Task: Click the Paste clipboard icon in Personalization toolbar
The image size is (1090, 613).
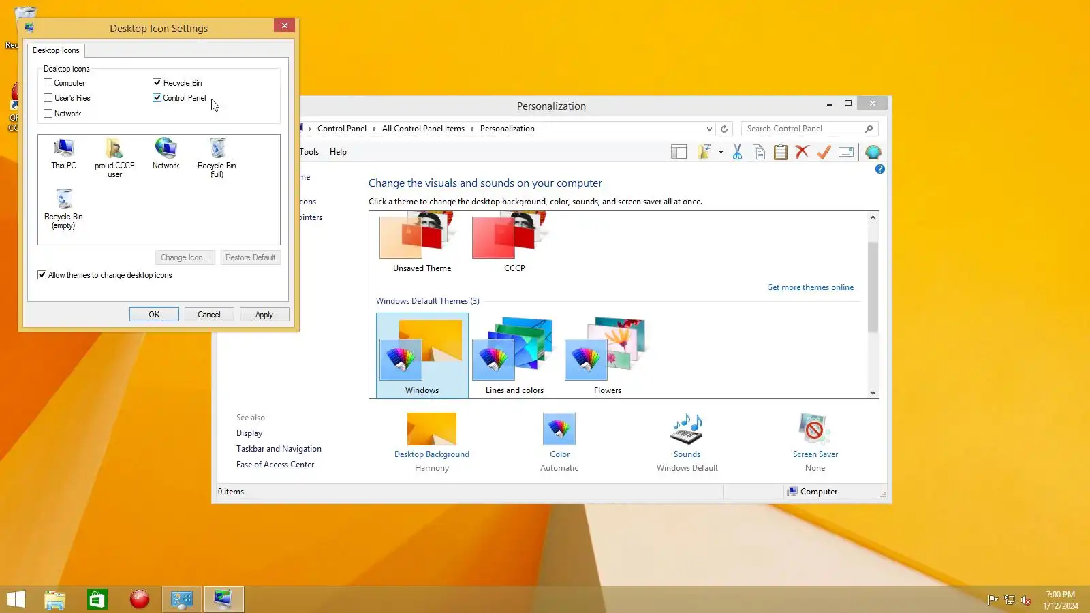Action: click(x=781, y=152)
